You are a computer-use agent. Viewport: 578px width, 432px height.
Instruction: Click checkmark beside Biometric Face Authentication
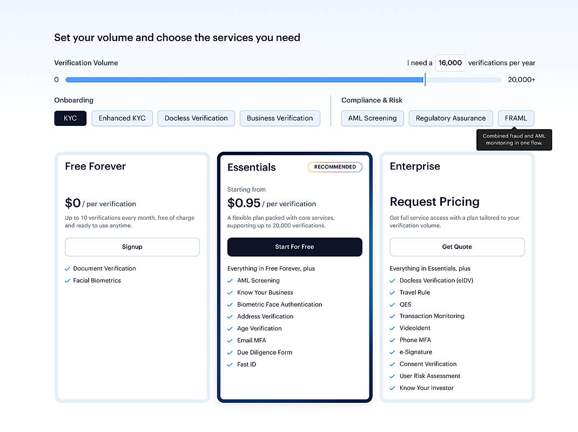click(x=230, y=305)
